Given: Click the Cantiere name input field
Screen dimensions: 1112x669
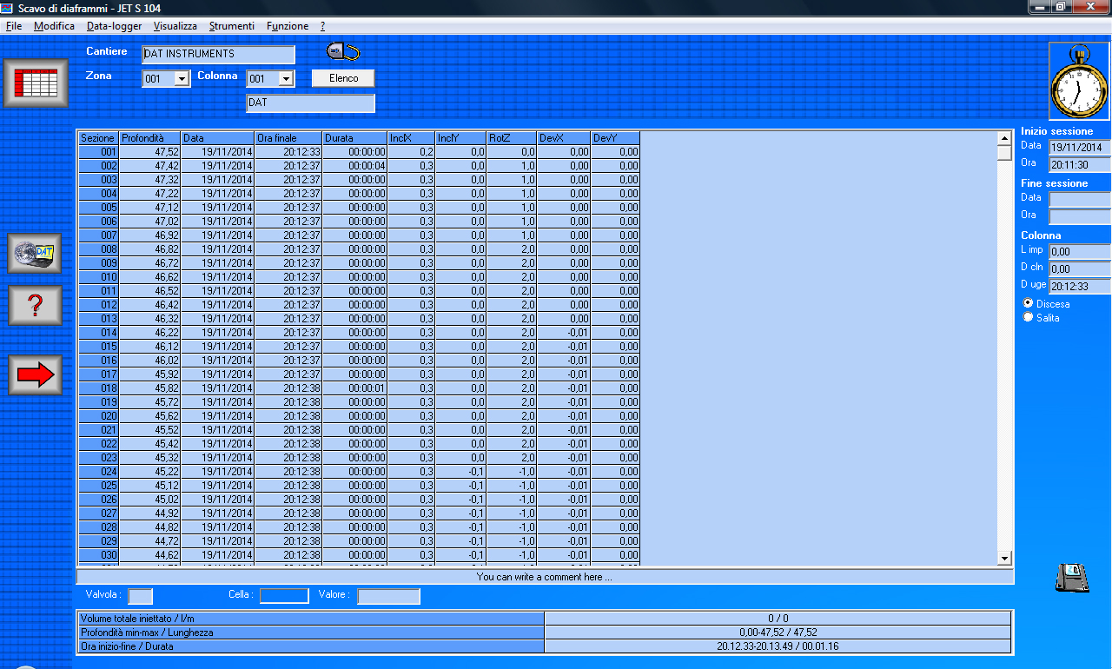Looking at the screenshot, I should tap(218, 55).
